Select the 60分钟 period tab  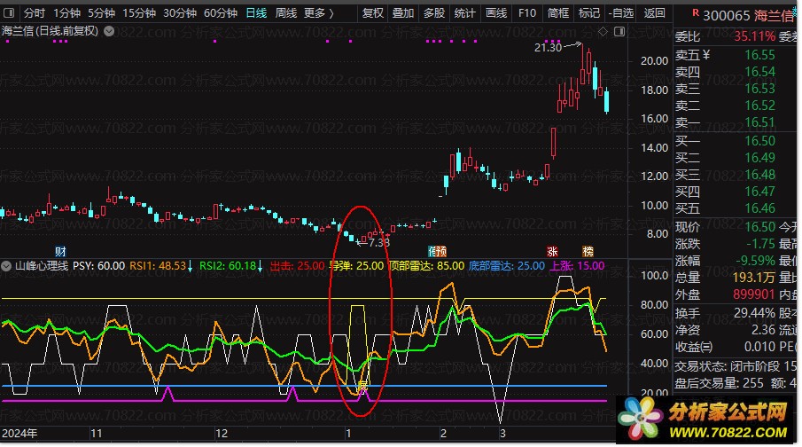pyautogui.click(x=221, y=12)
